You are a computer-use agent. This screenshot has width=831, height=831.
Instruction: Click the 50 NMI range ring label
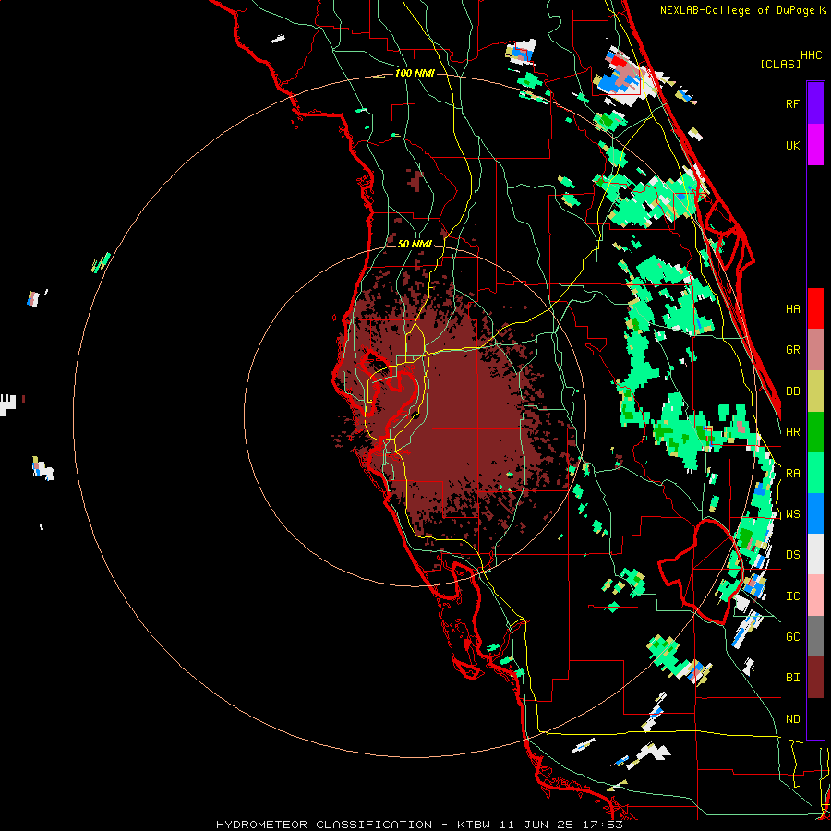pyautogui.click(x=415, y=244)
